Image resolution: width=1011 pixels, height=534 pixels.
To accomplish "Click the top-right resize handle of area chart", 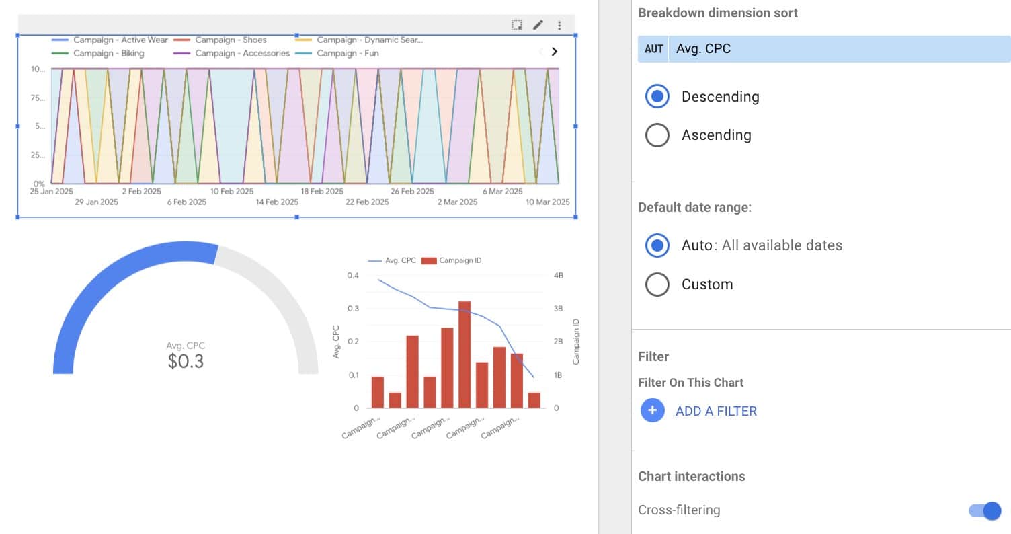I will click(x=575, y=35).
